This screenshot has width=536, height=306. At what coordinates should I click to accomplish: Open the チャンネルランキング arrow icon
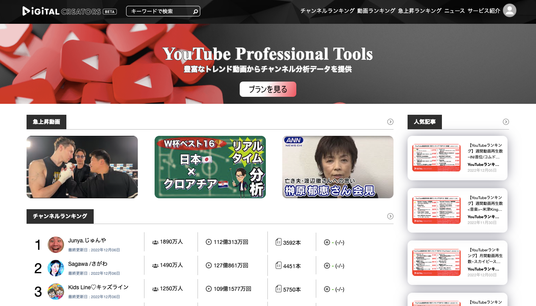click(x=390, y=216)
